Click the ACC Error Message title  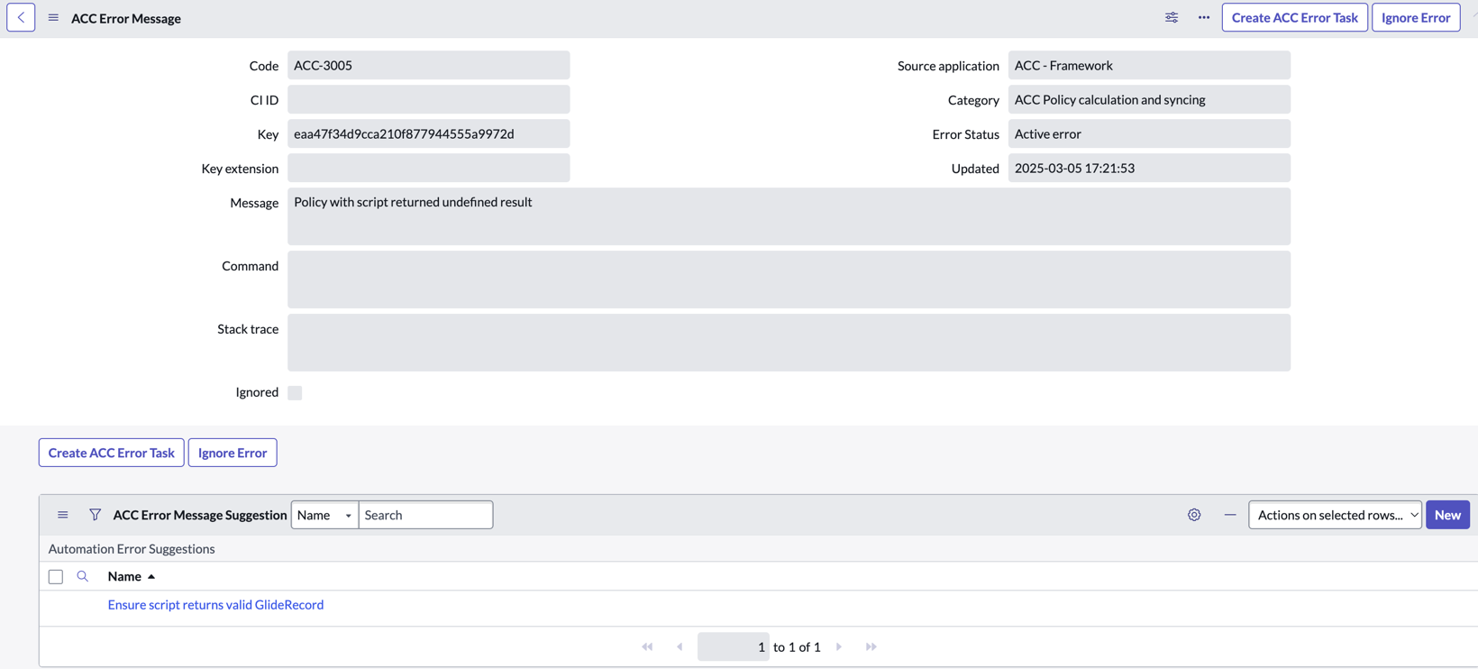point(126,18)
